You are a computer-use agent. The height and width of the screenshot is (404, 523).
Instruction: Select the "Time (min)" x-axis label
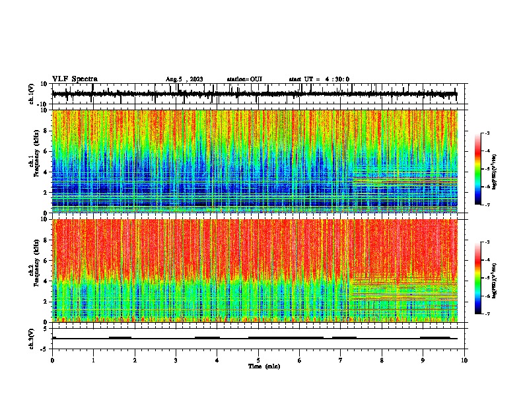[x=264, y=366]
